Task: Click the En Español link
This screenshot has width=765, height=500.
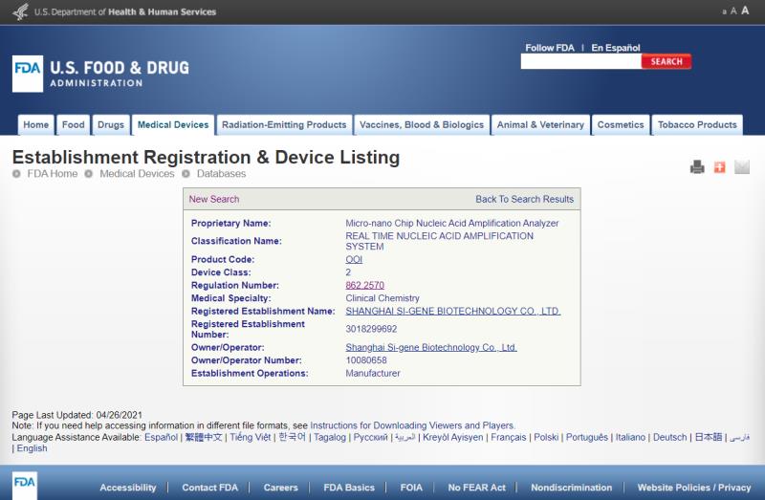Action: [x=615, y=48]
